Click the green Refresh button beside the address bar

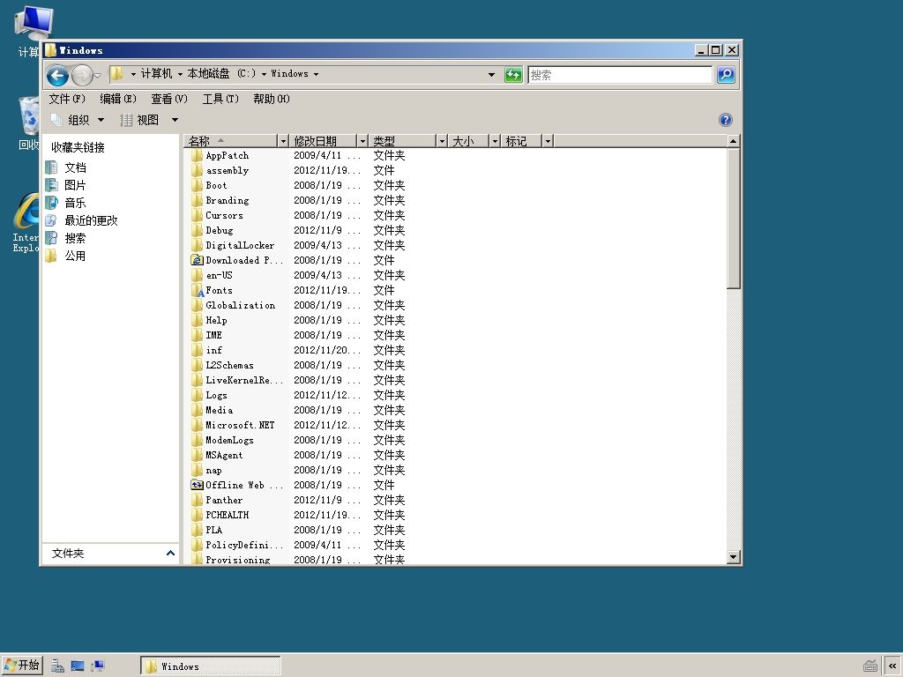click(513, 75)
